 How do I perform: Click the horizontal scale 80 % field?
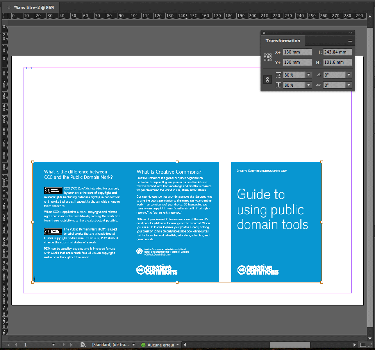pos(294,75)
